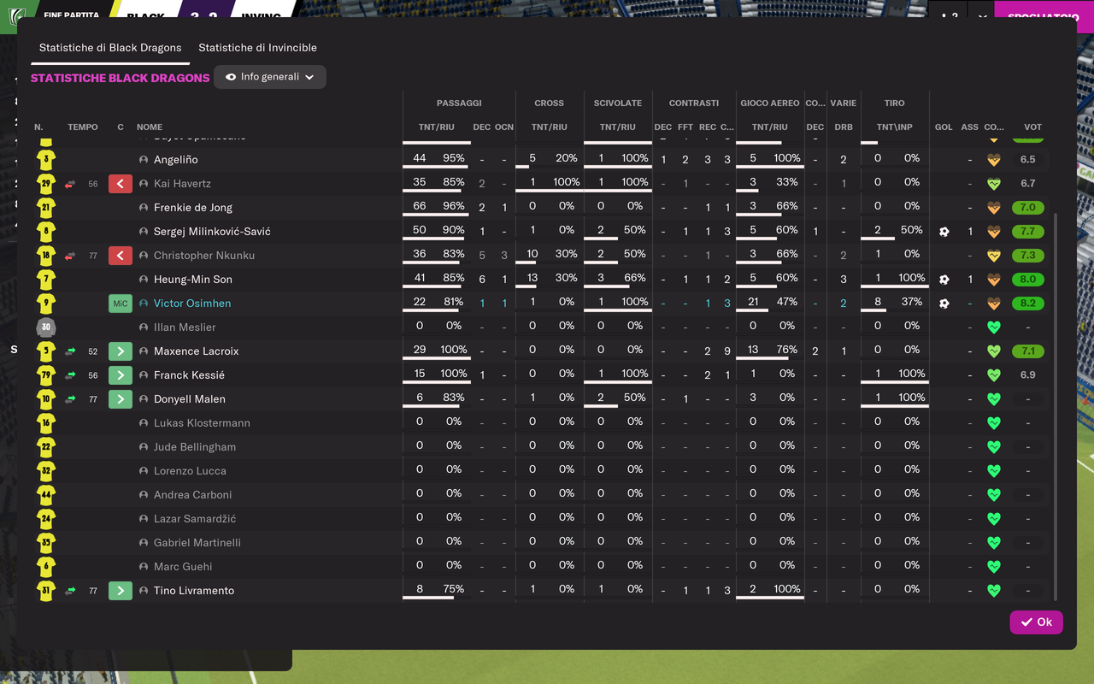Viewport: 1094px width, 684px height.
Task: Click Sergej Milinković-Savić goal ball icon
Action: click(944, 232)
